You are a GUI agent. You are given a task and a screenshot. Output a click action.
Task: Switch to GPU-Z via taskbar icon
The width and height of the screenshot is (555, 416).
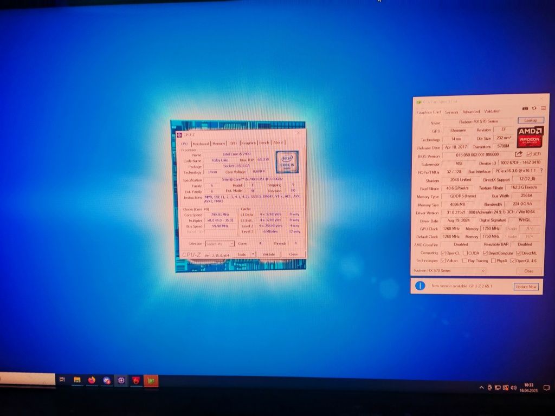pos(151,381)
